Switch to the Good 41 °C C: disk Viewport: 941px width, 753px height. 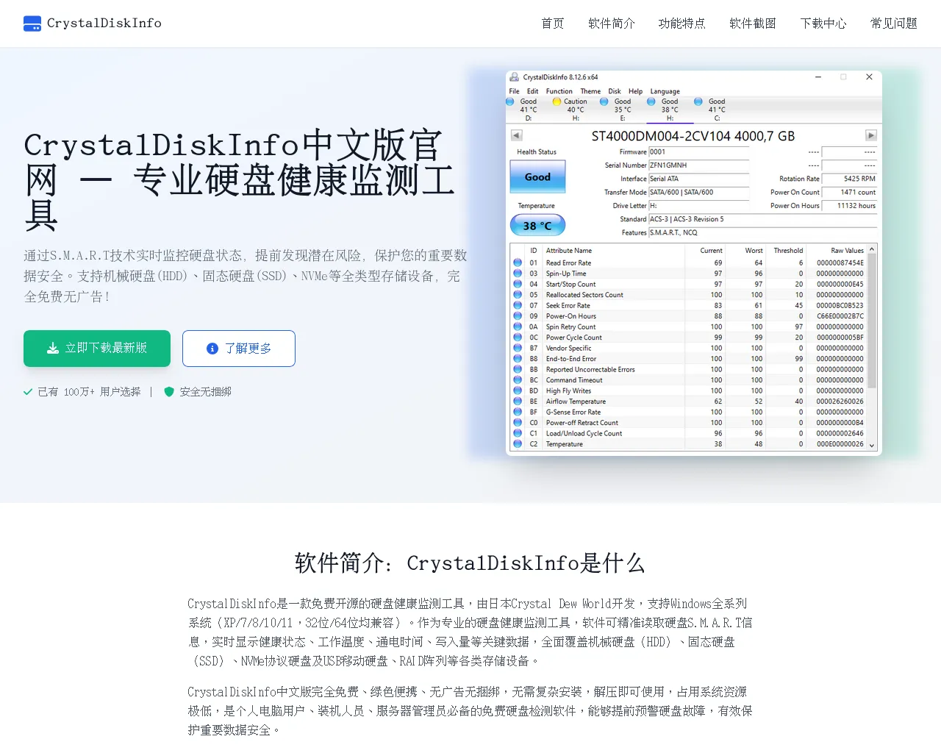(x=712, y=110)
